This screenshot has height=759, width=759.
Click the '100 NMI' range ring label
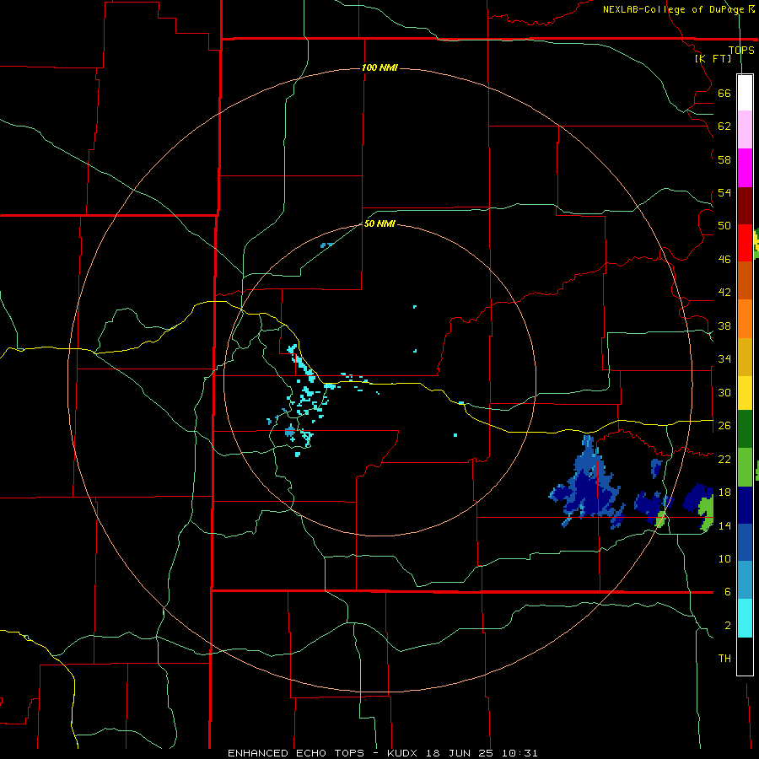[379, 67]
